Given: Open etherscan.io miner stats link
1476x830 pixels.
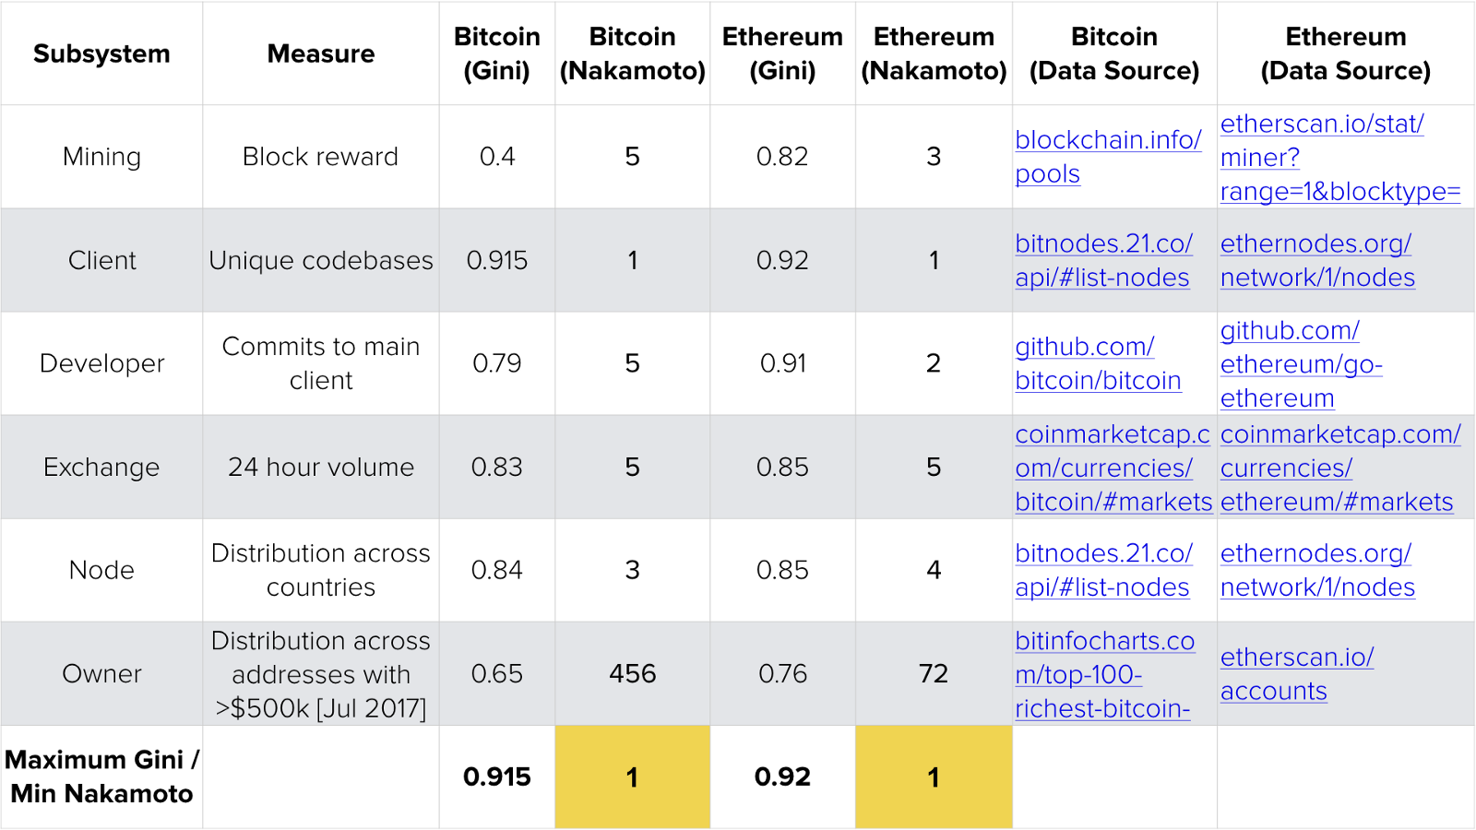Looking at the screenshot, I should pos(1321,124).
